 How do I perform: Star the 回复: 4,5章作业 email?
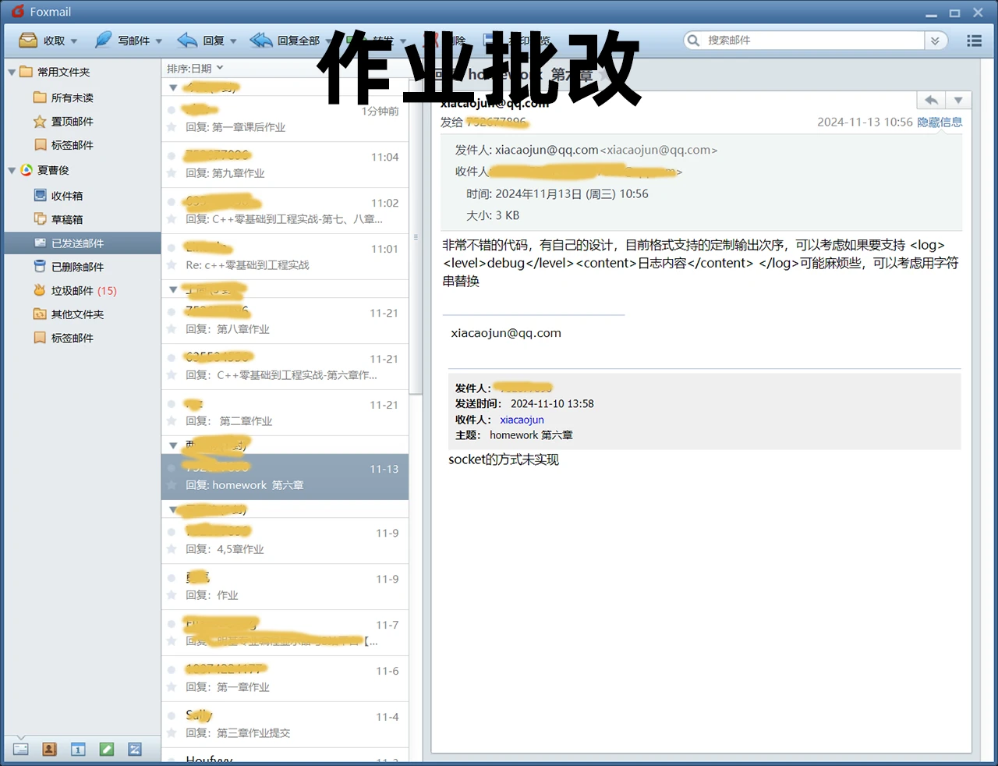[172, 549]
